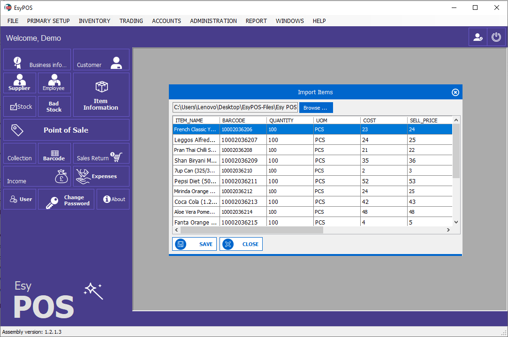508x337 pixels.
Task: Sort by ITEM_NAME column header
Action: [x=197, y=120]
